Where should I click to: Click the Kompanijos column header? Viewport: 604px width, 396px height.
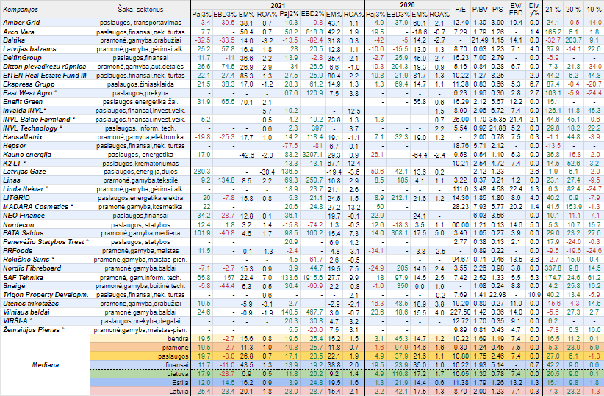tap(45, 9)
